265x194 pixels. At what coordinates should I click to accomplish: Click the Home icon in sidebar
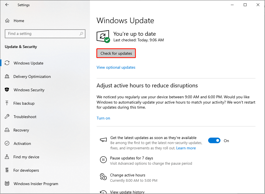coord(7,21)
